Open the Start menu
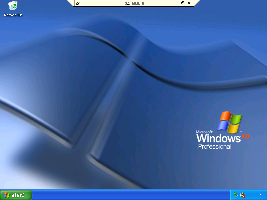 [x=16, y=195]
